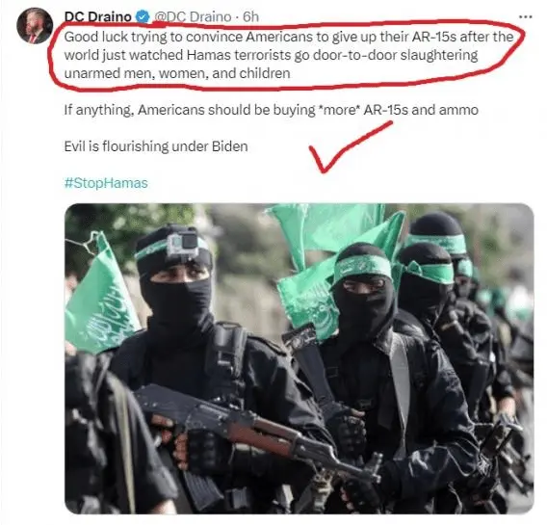The height and width of the screenshot is (525, 547).
Task: Click the words 'AR-15s and ammo' in the tweet
Action: point(421,110)
